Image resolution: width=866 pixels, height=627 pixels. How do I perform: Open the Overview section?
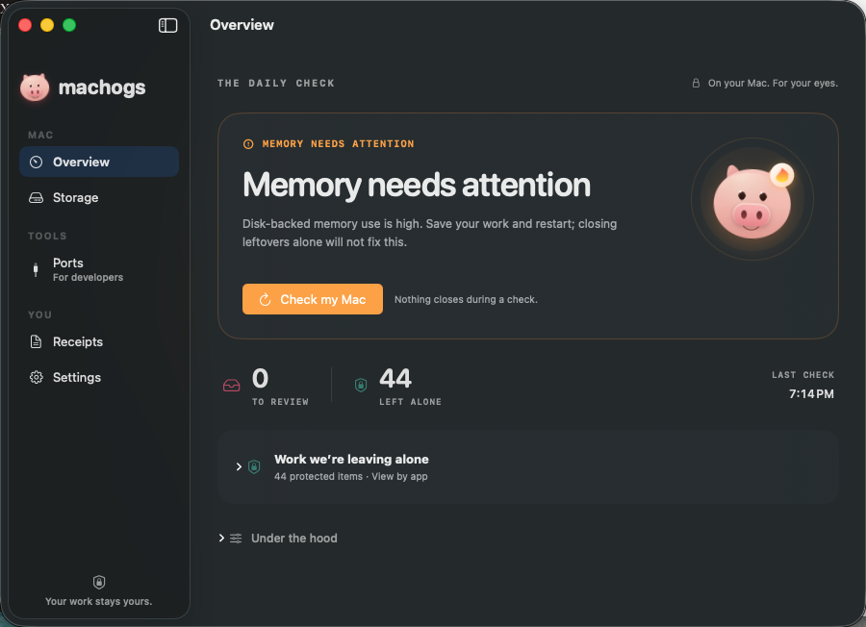99,162
